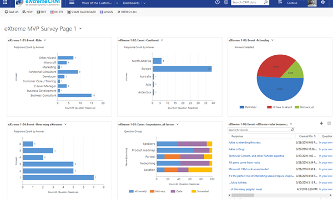The height and width of the screenshot is (199, 333).
Task: Expand the Event -Attending chart selector
Action: (x=273, y=40)
